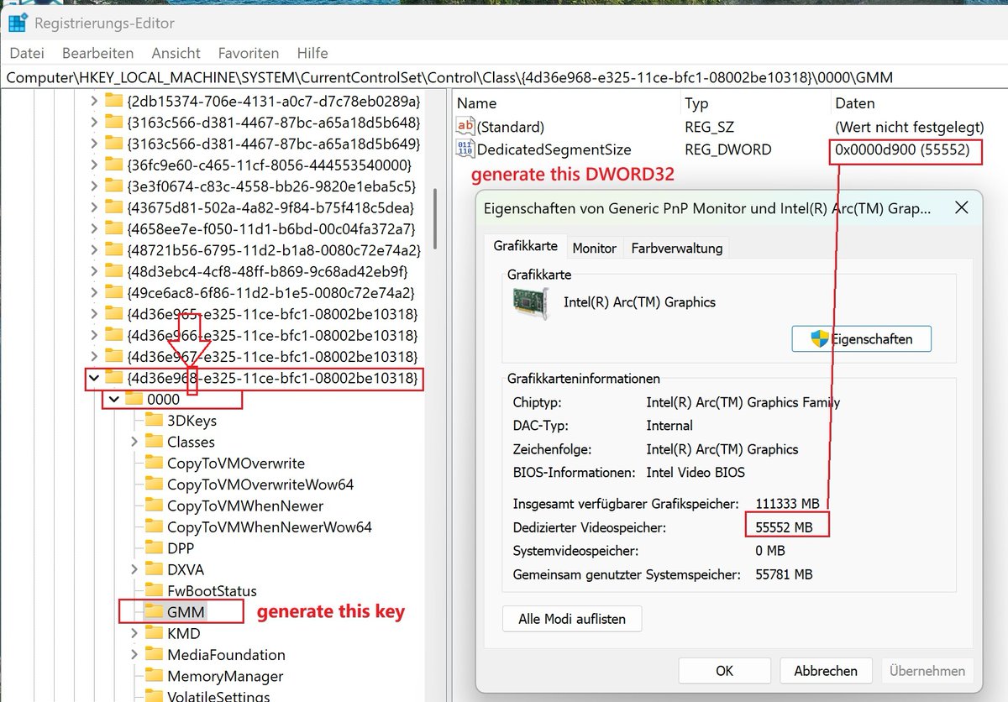
Task: Click the CopyToVMOverwriteWow64 folder icon
Action: pos(154,485)
